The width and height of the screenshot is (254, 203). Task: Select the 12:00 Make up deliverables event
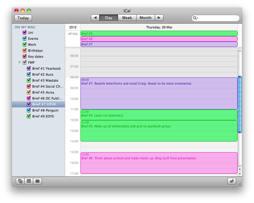pyautogui.click(x=159, y=131)
